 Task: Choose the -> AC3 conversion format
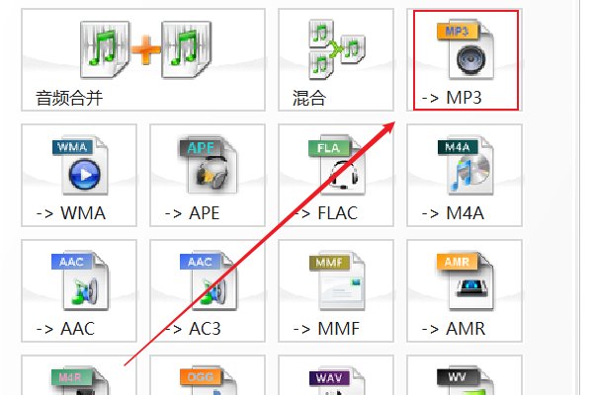[x=208, y=290]
